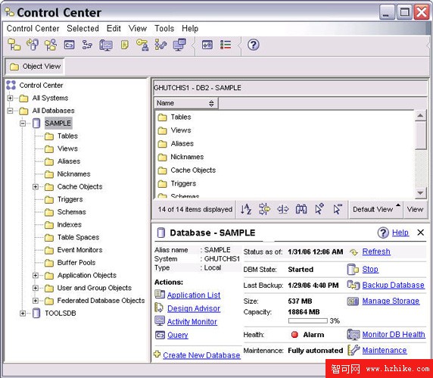The width and height of the screenshot is (433, 378).
Task: Click the Customize Columns icon
Action: [283, 209]
